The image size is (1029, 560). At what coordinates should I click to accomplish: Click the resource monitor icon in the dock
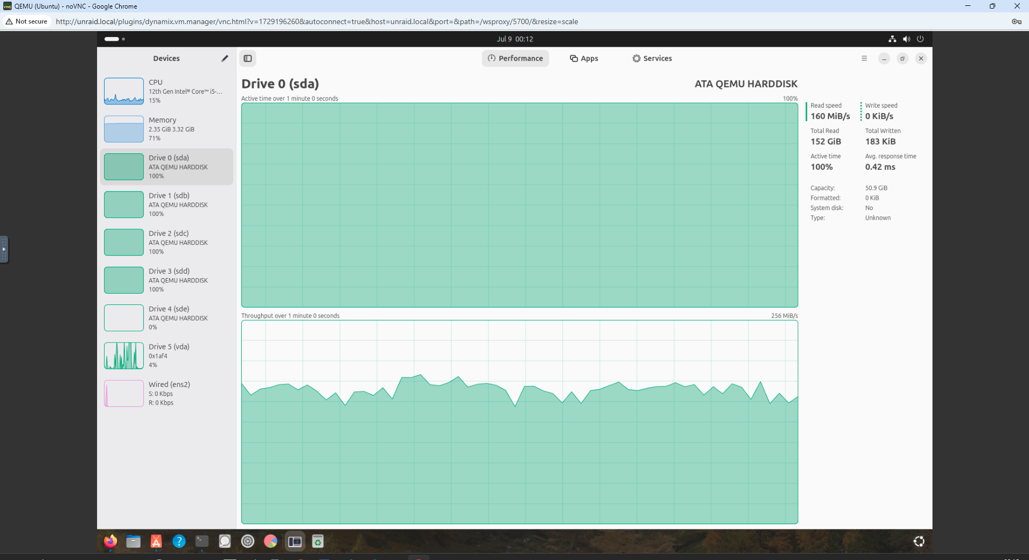click(x=294, y=541)
